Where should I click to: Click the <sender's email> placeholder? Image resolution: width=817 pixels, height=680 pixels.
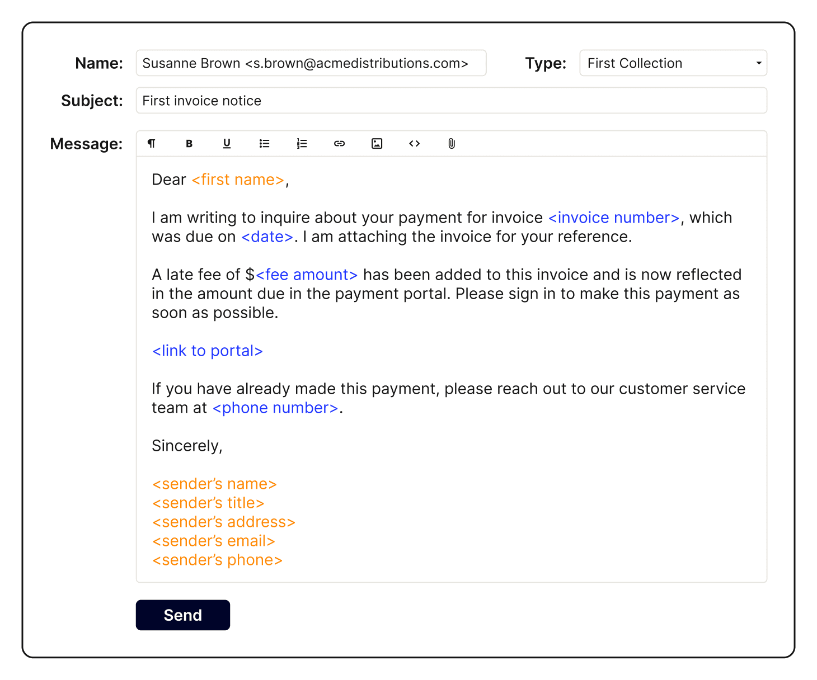(213, 541)
